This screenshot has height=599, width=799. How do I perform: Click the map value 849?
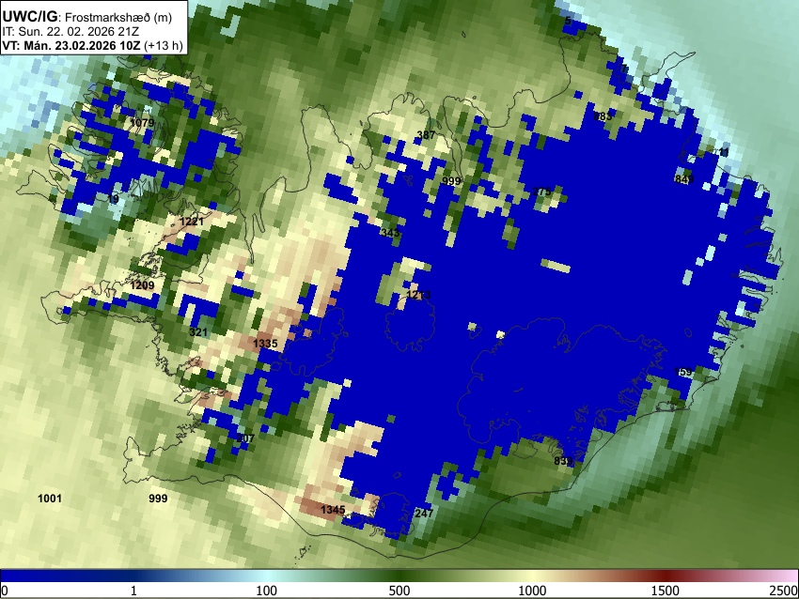683,179
